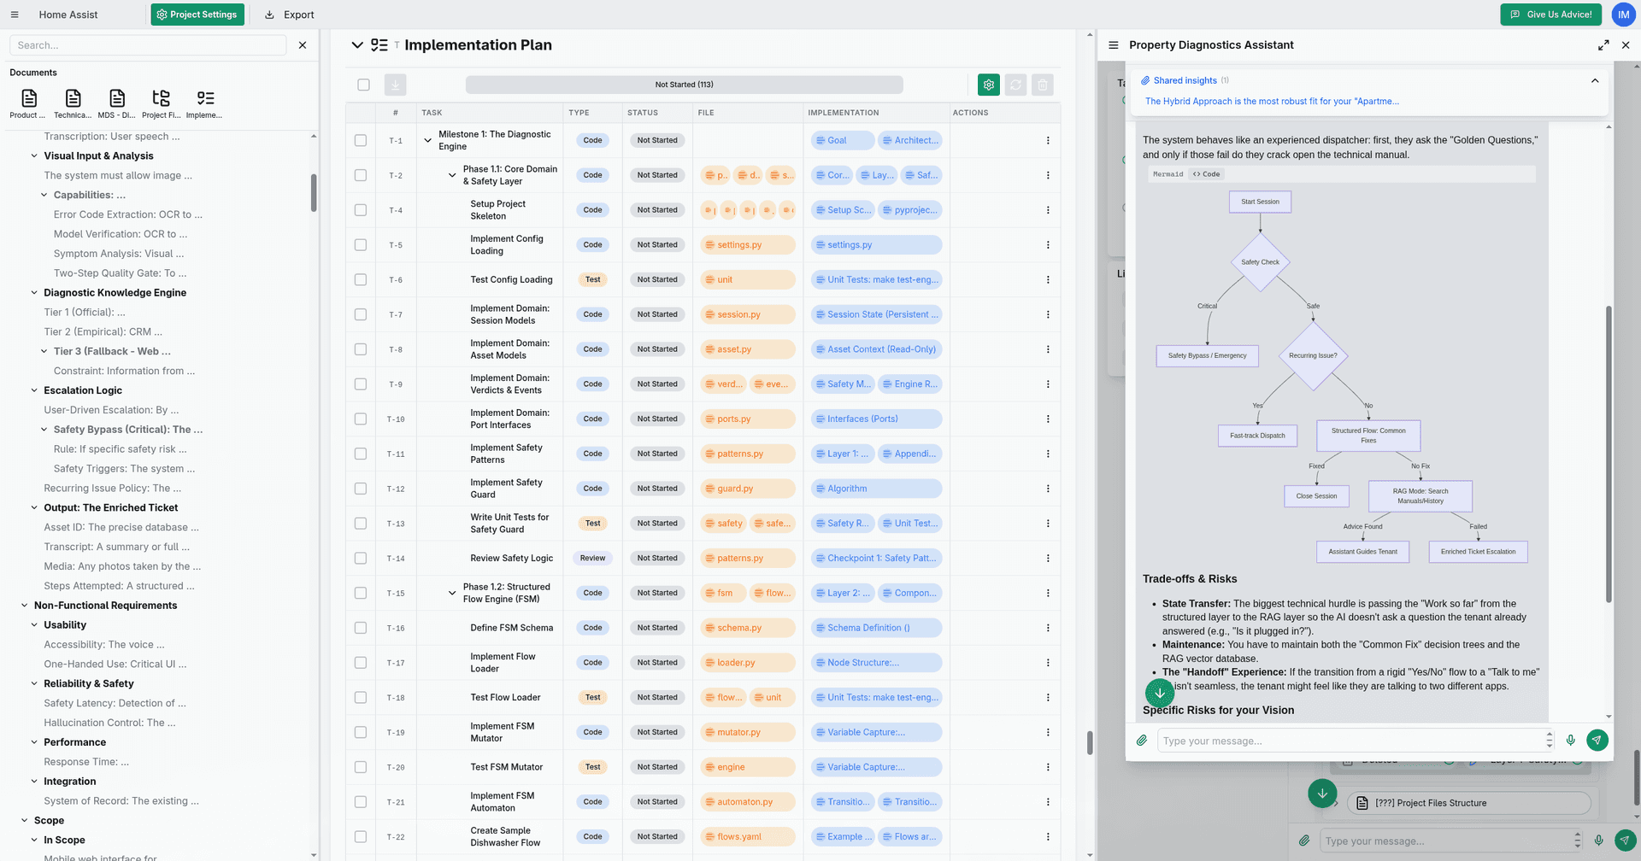Open the Technical document icon
Screen dimensions: 1641x861
(73, 103)
